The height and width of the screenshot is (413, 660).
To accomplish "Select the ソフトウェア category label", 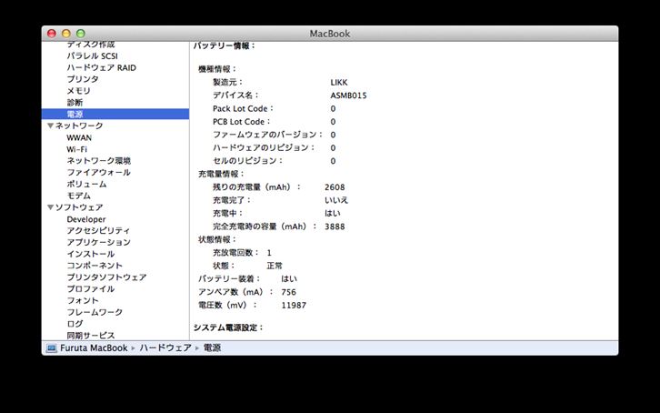I will (x=79, y=207).
